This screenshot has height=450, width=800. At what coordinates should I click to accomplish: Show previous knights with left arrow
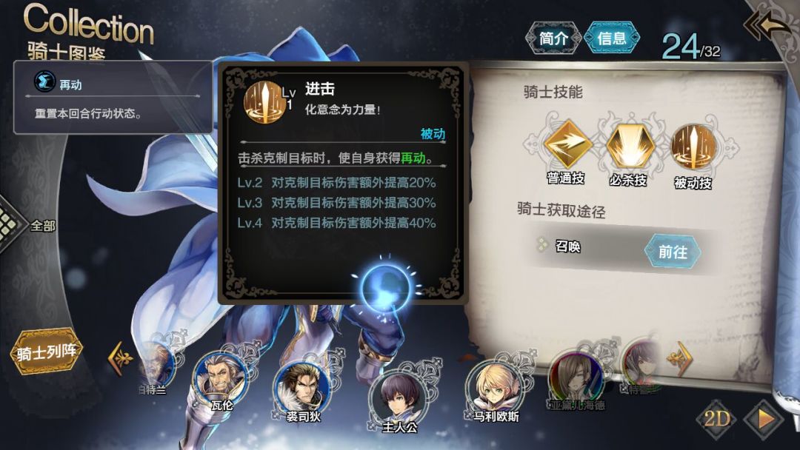tap(119, 359)
